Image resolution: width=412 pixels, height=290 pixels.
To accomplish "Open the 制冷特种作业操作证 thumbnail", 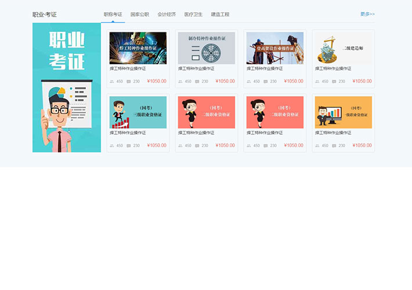I will click(207, 48).
